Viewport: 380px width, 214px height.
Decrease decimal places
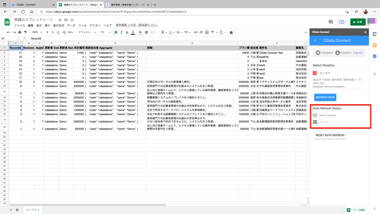tap(58, 32)
